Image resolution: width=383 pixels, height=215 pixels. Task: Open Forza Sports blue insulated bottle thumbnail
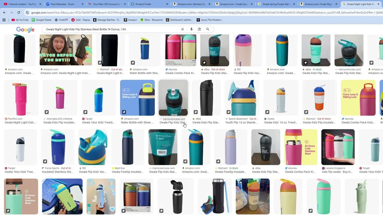point(58,147)
